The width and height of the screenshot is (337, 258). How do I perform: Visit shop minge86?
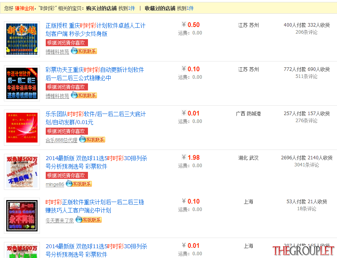(55, 184)
